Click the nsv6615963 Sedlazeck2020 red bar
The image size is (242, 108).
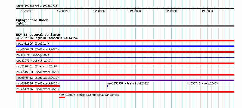click(x=125, y=75)
